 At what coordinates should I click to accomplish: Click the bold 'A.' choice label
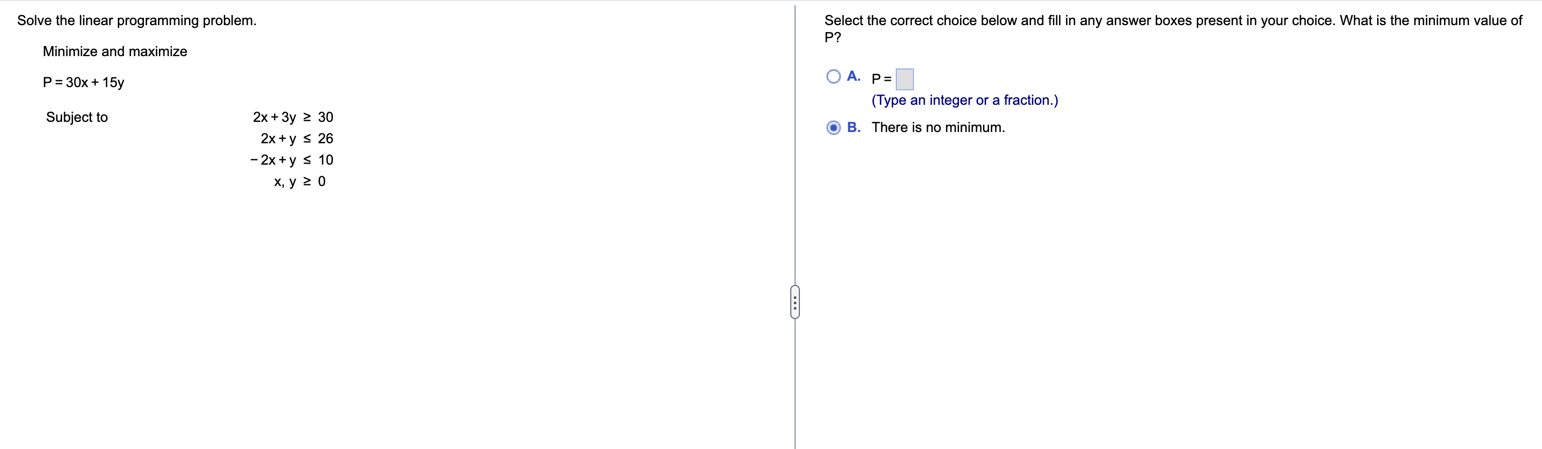click(x=853, y=76)
